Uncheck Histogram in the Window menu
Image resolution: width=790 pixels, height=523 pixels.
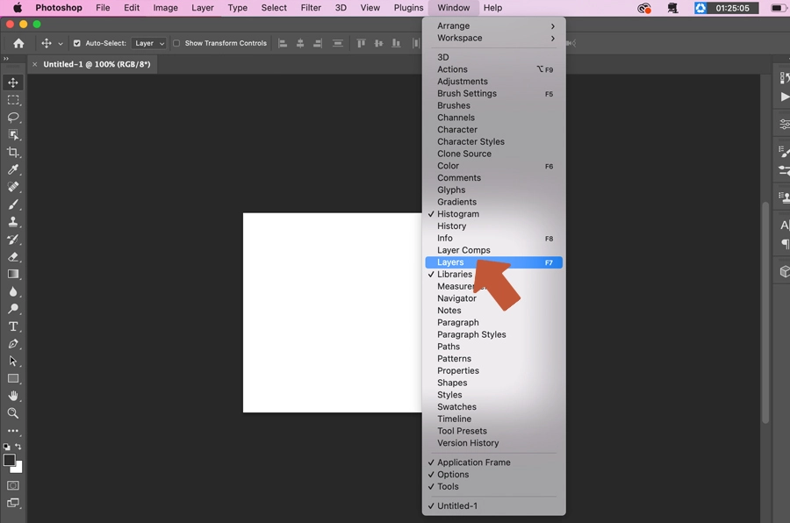pos(457,213)
